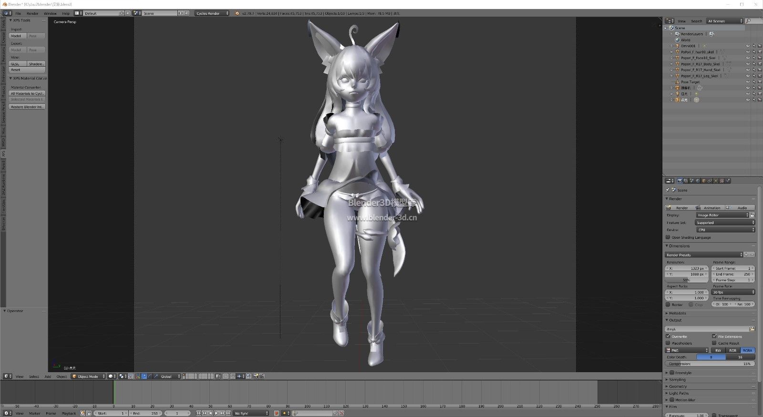The height and width of the screenshot is (417, 763).
Task: Toggle visibility eye for Omni001
Action: pyautogui.click(x=748, y=46)
